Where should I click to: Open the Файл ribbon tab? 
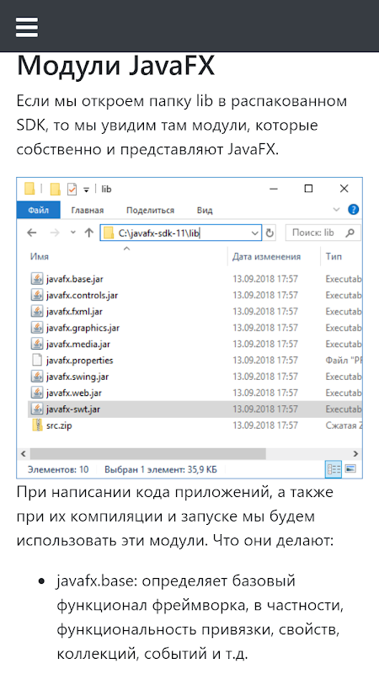[38, 210]
